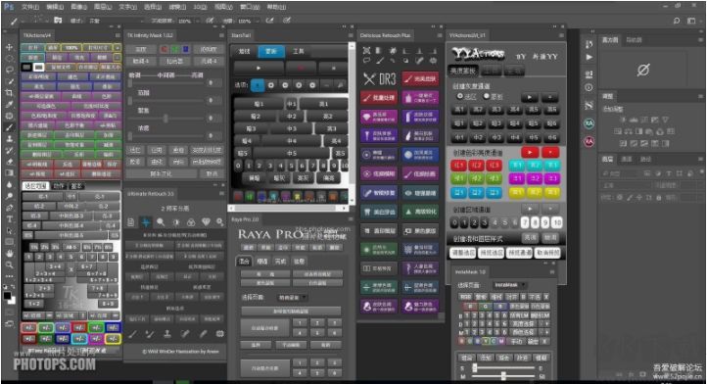Select the 选区 radio button in YYActions

[459, 96]
